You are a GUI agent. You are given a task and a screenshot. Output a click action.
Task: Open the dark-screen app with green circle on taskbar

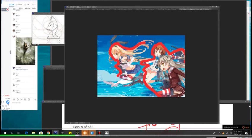(77, 133)
